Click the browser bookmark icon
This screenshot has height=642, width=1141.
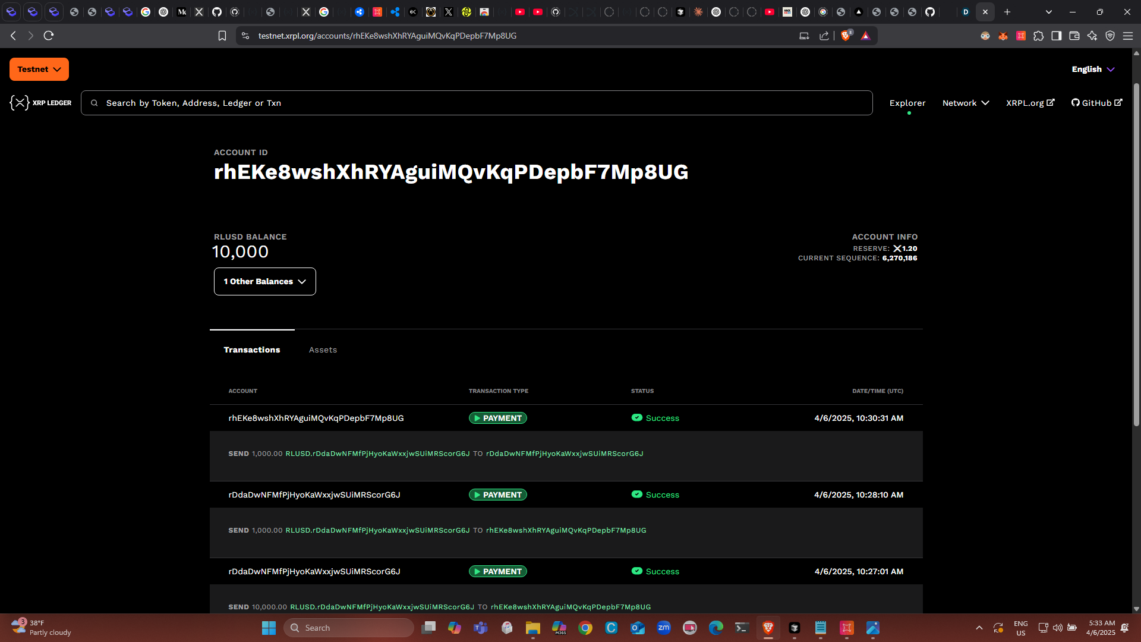pos(222,36)
